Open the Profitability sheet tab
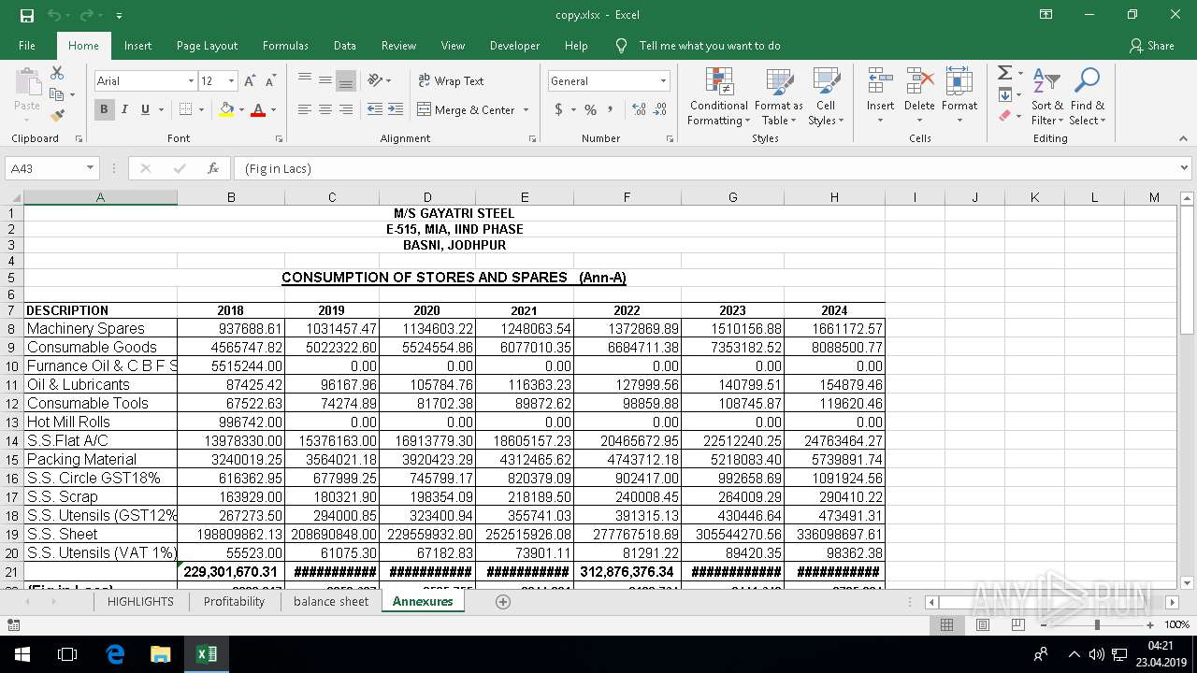 [x=234, y=601]
